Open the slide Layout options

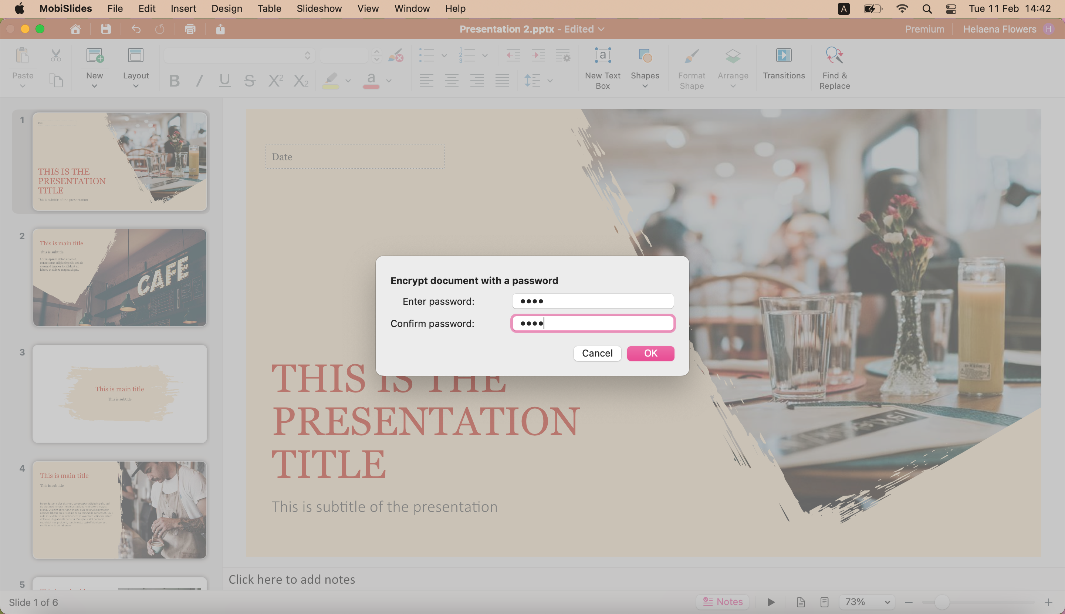point(136,67)
